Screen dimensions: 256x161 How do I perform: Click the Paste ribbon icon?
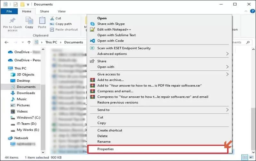coord(42,21)
